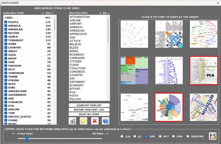Open the 3D PCA graph picture

(x=204, y=71)
